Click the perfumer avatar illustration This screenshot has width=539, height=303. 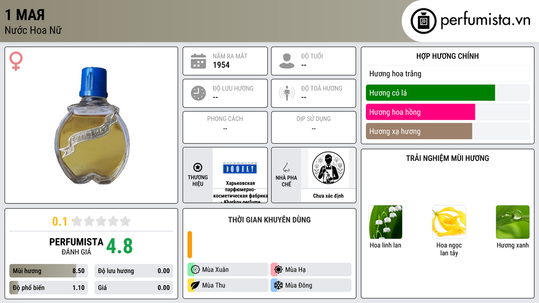click(328, 168)
